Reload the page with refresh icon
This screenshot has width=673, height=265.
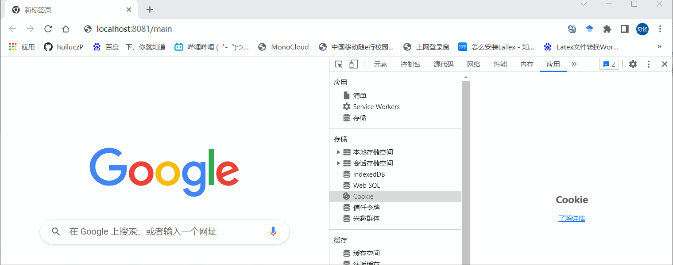[x=48, y=29]
